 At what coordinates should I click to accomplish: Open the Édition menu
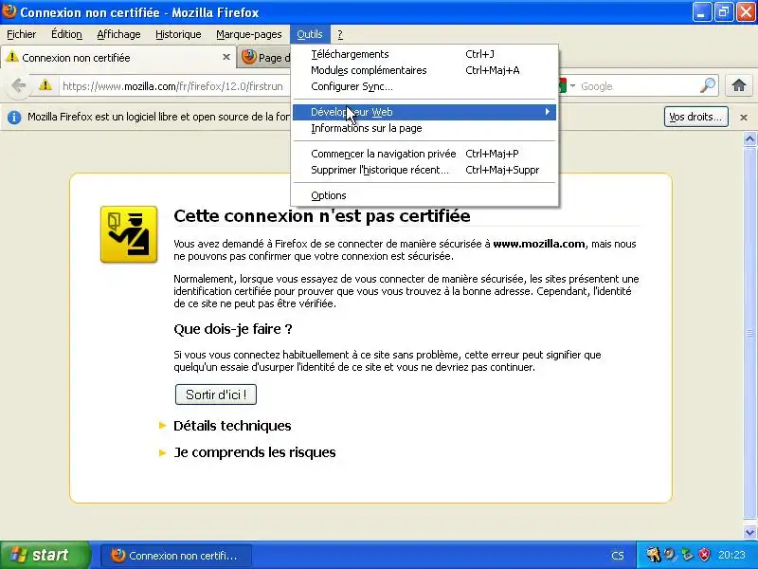[x=66, y=34]
